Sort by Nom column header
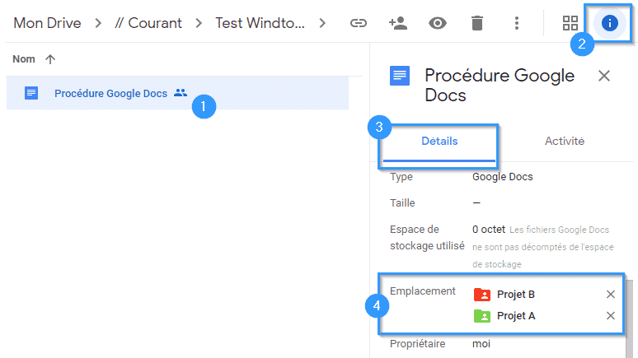This screenshot has width=638, height=358. coord(24,59)
